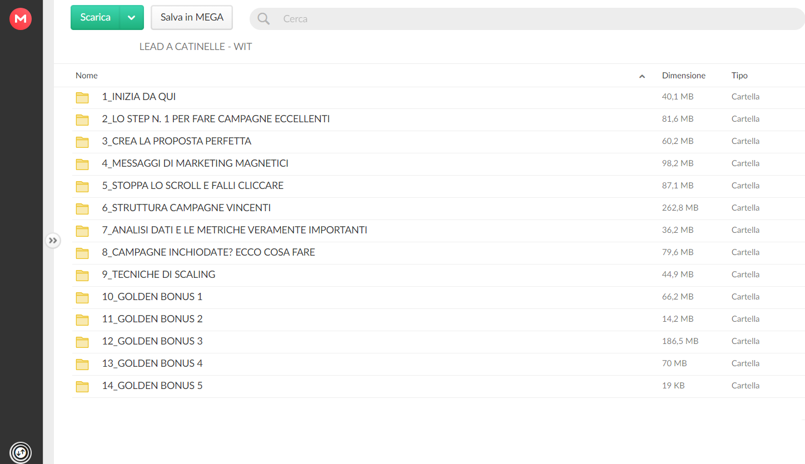
Task: Click the red MEGA logo icon
Action: pos(21,19)
